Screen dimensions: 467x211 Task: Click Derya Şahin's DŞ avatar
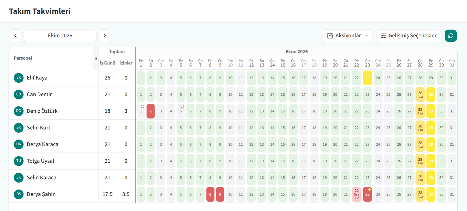click(x=19, y=194)
